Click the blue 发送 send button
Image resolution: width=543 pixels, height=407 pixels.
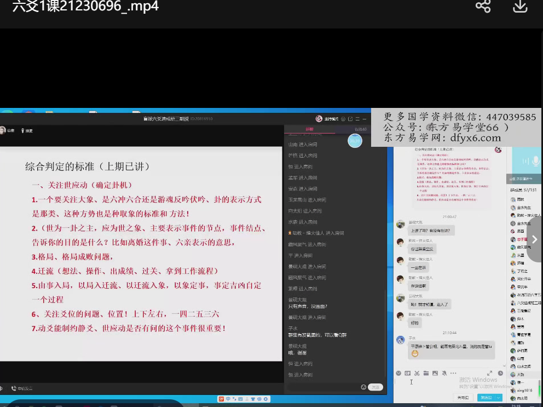(x=484, y=398)
